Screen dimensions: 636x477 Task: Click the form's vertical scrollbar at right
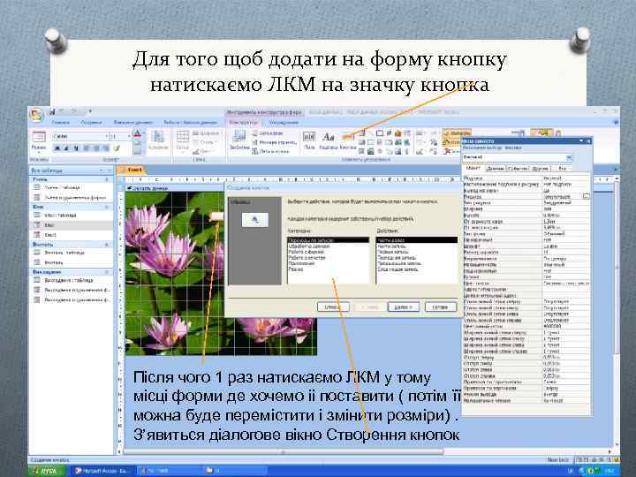617,313
